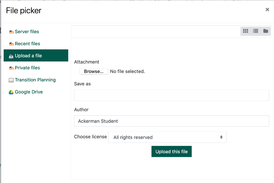Screen dimensions: 274x183
Task: Expand the license selector stepper arrows
Action: point(222,137)
